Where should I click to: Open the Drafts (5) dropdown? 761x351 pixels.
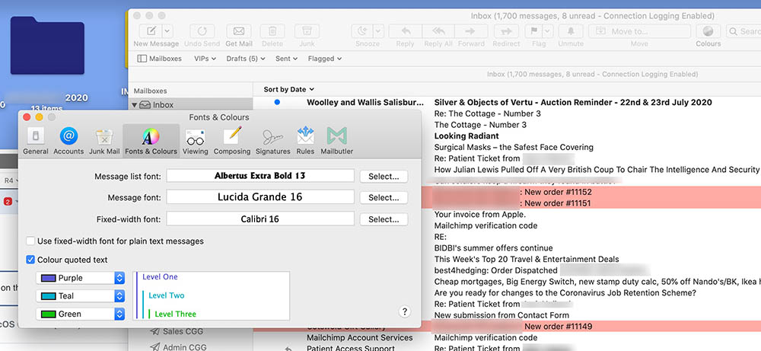(x=246, y=59)
